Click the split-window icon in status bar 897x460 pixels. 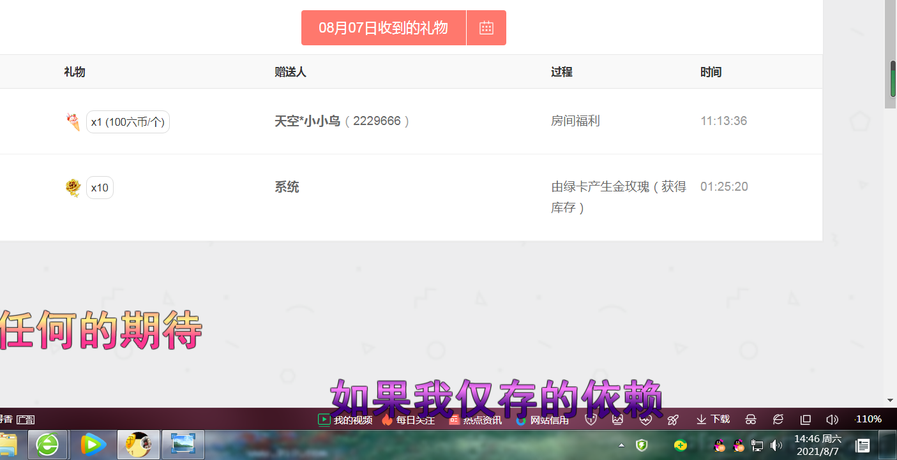806,420
